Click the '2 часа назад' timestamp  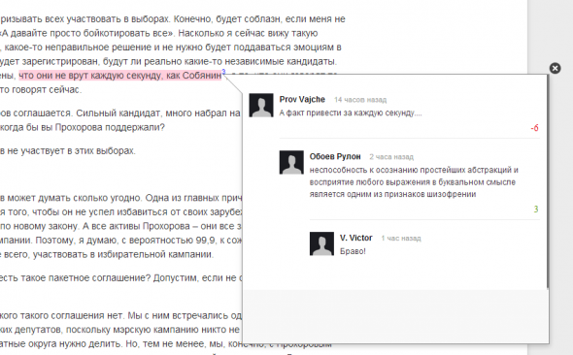(391, 157)
